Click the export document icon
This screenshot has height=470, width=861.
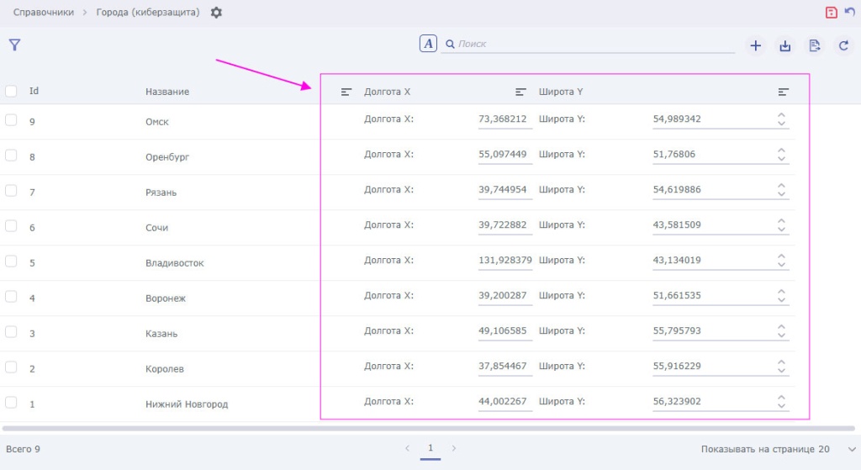tap(814, 46)
